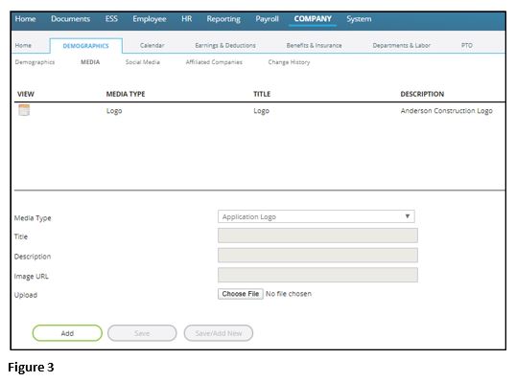Open the Departments & Labor tab
Image resolution: width=516 pixels, height=382 pixels.
pos(402,45)
